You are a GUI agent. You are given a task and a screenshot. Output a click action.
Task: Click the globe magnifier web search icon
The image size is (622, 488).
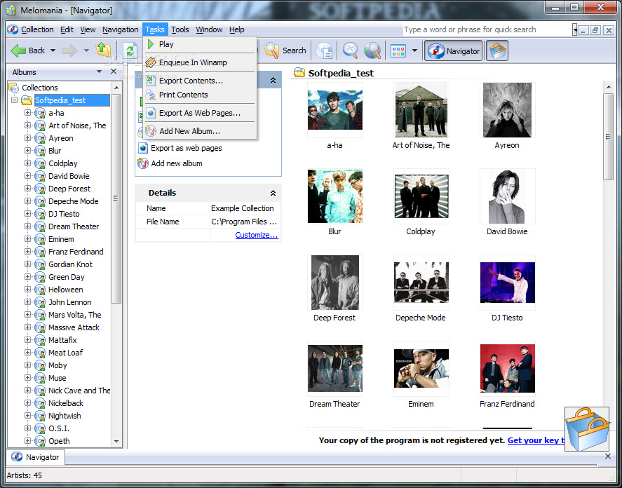[x=372, y=50]
